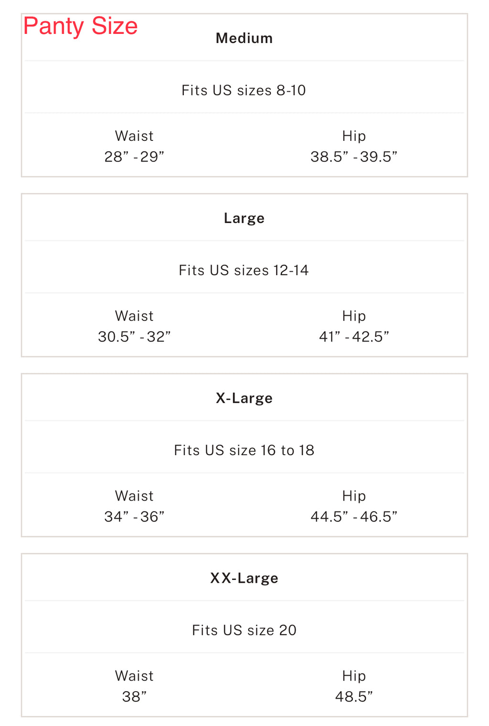
Task: Click the Hip label in the X-Large card
Action: point(354,496)
